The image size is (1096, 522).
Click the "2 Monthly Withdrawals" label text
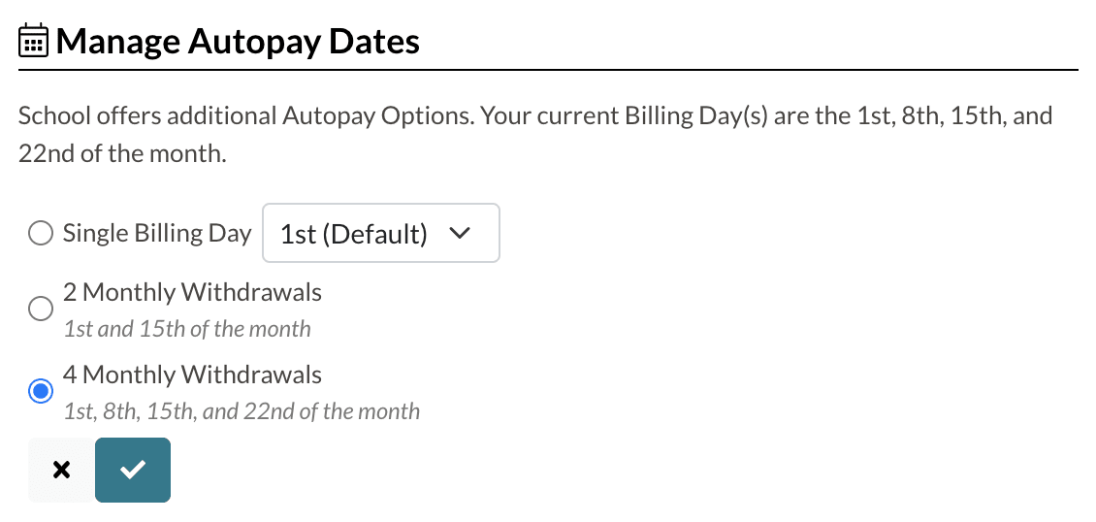192,292
